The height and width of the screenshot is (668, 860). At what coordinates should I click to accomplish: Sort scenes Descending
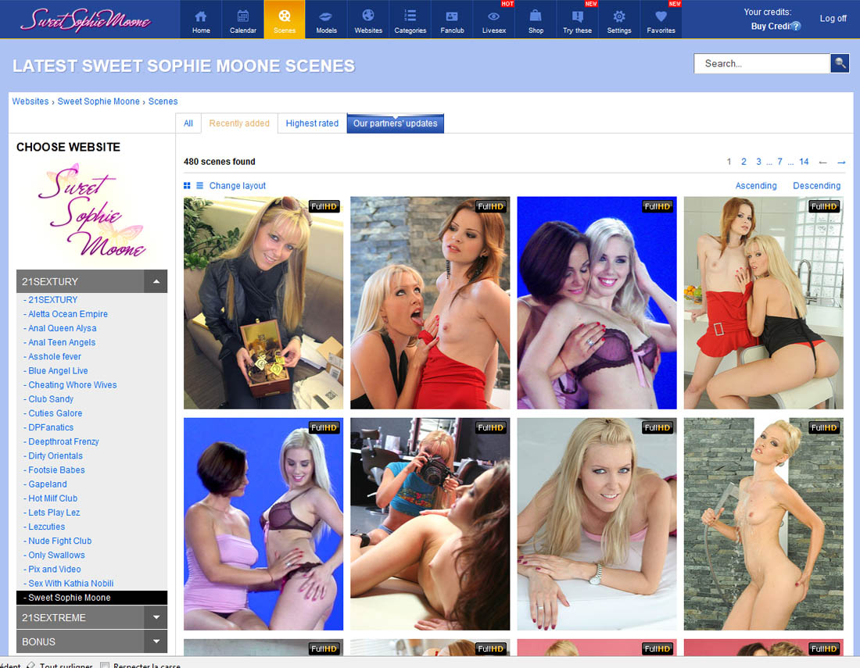point(816,186)
